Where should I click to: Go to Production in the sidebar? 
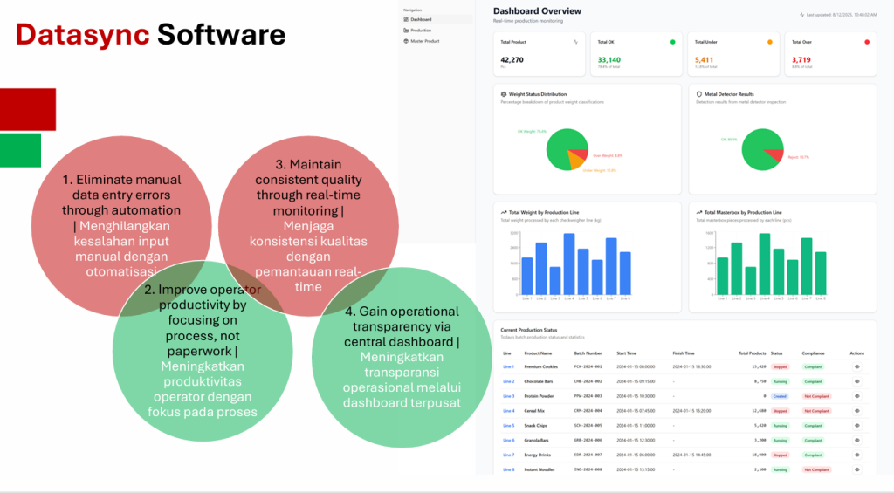click(421, 31)
